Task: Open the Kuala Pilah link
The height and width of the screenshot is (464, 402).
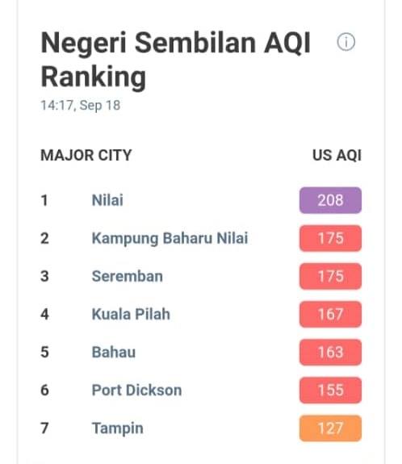Action: coord(131,314)
